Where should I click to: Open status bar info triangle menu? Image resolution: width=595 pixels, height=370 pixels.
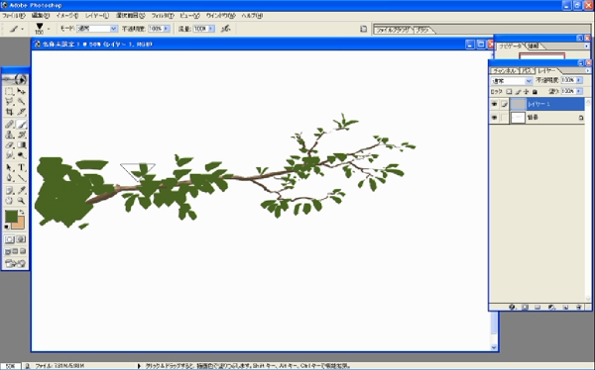pyautogui.click(x=139, y=366)
